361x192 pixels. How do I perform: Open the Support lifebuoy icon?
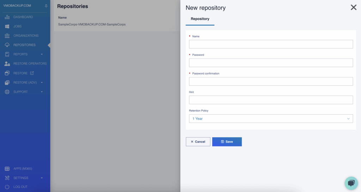tap(7, 92)
